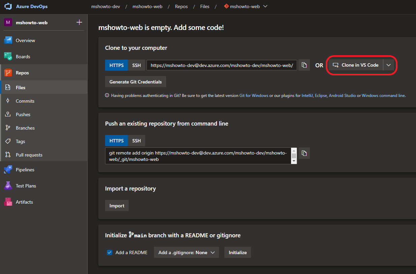Viewport: 416px width, 274px height.
Task: Select HTTPS tab under Push an existing repository
Action: pyautogui.click(x=117, y=141)
